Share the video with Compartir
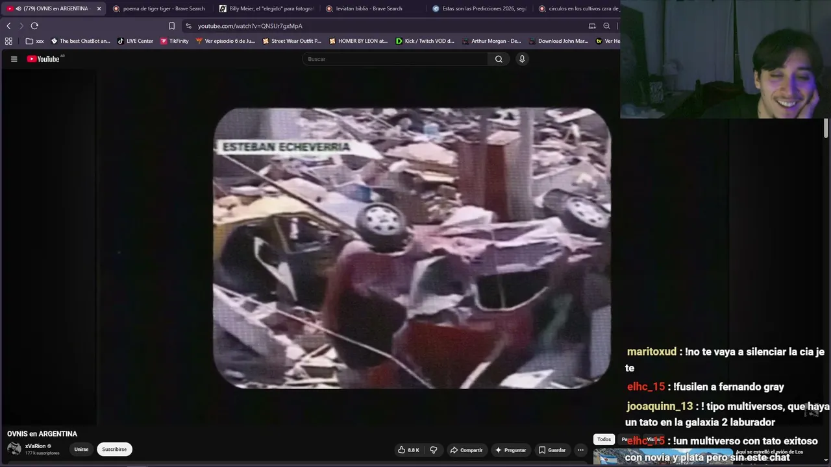Screen dimensions: 831x467 point(467,449)
